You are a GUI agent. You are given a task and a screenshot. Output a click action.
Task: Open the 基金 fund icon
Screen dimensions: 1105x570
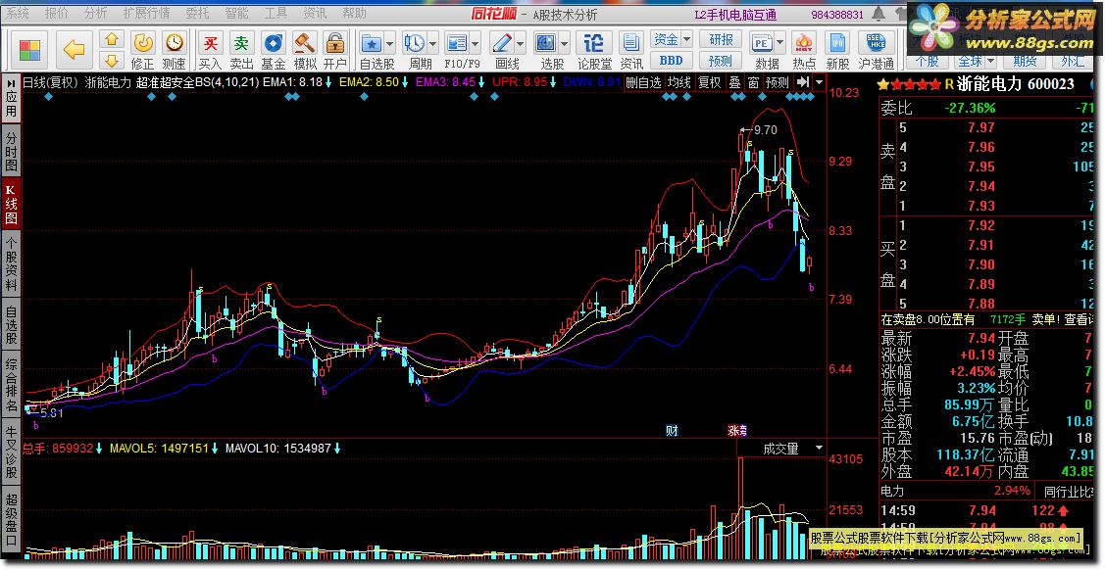(274, 44)
